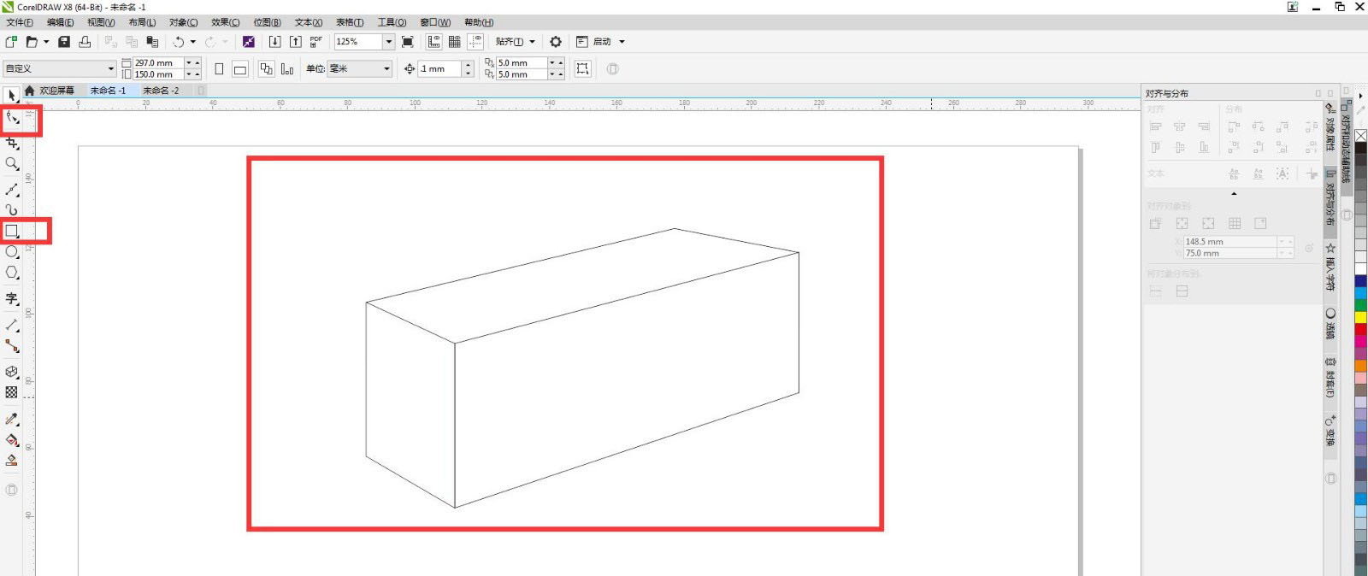The height and width of the screenshot is (576, 1368).
Task: Select the Polygon tool
Action: point(12,273)
